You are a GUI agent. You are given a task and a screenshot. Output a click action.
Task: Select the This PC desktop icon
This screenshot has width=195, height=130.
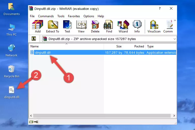(x=11, y=30)
